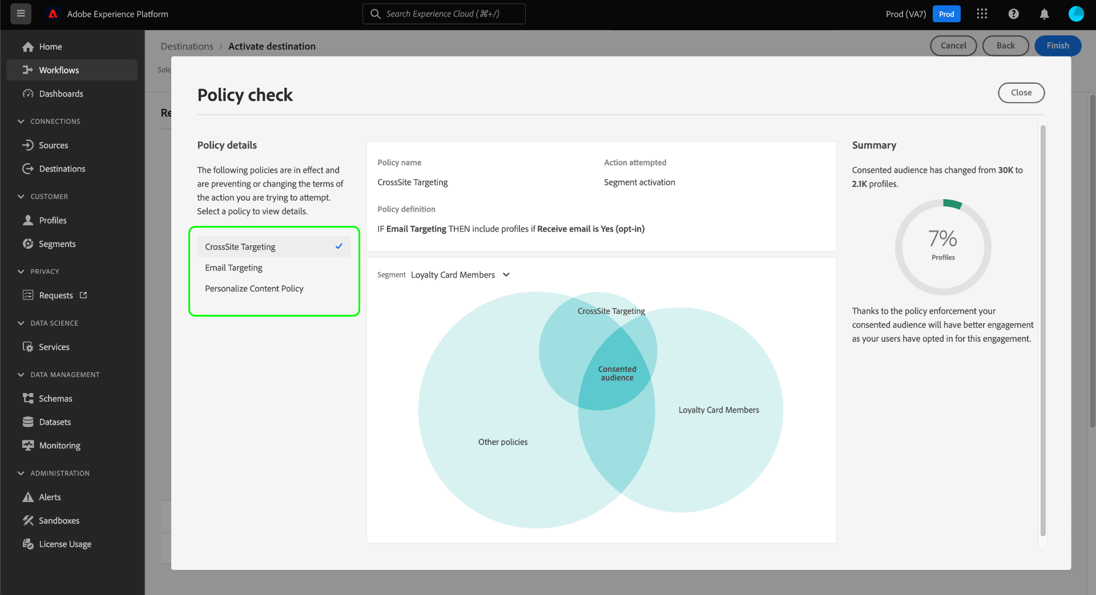Open Home in the sidebar
The width and height of the screenshot is (1096, 595).
(x=72, y=47)
